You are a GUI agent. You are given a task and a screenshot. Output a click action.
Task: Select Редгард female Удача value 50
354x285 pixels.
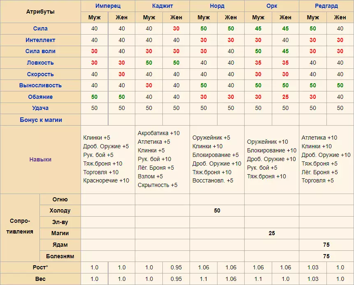[x=340, y=108]
